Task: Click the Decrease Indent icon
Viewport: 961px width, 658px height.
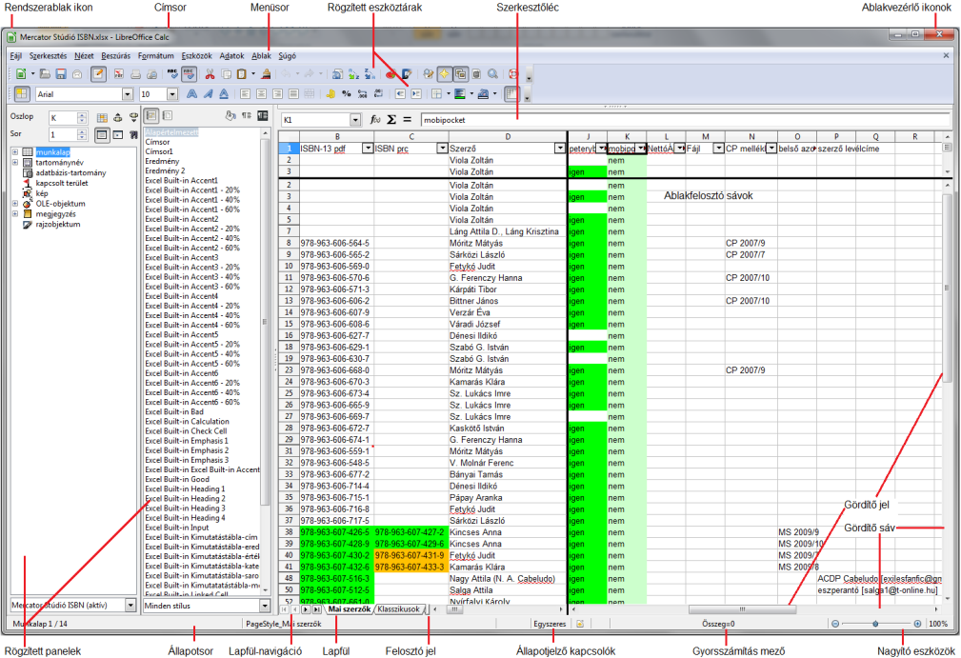Action: click(x=400, y=93)
